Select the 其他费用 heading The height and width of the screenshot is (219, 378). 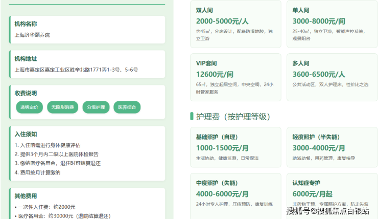pyautogui.click(x=26, y=196)
